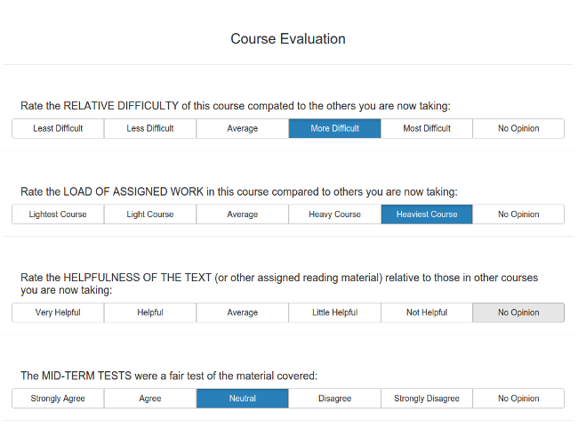Choose the Light Course option
Viewport: 578px width, 445px height.
[x=150, y=214]
